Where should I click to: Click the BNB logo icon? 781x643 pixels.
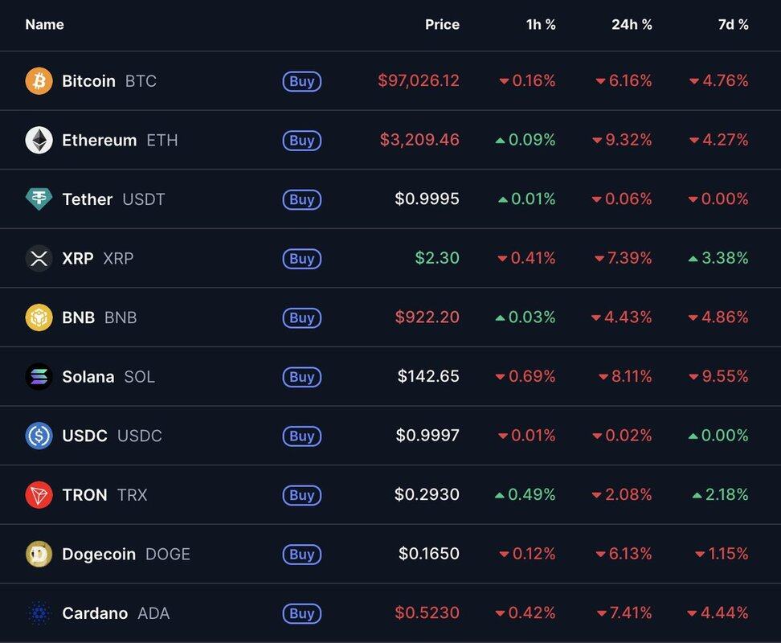point(39,317)
